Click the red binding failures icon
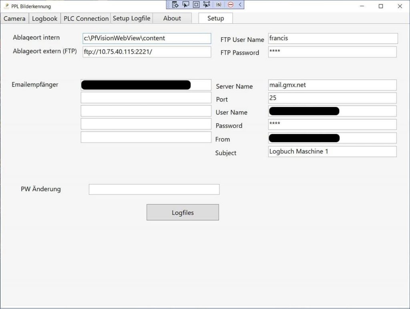Image resolution: width=410 pixels, height=309 pixels. [231, 5]
